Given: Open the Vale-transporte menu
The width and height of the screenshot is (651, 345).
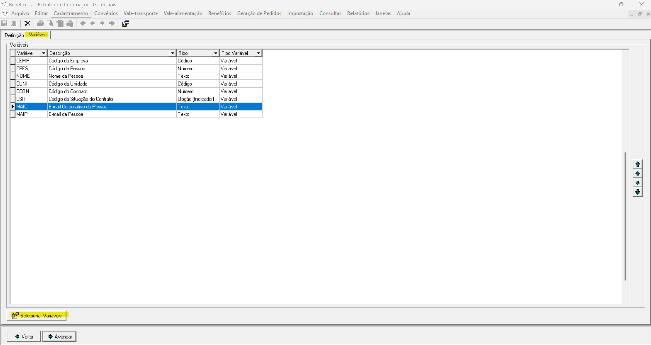Looking at the screenshot, I should point(141,13).
